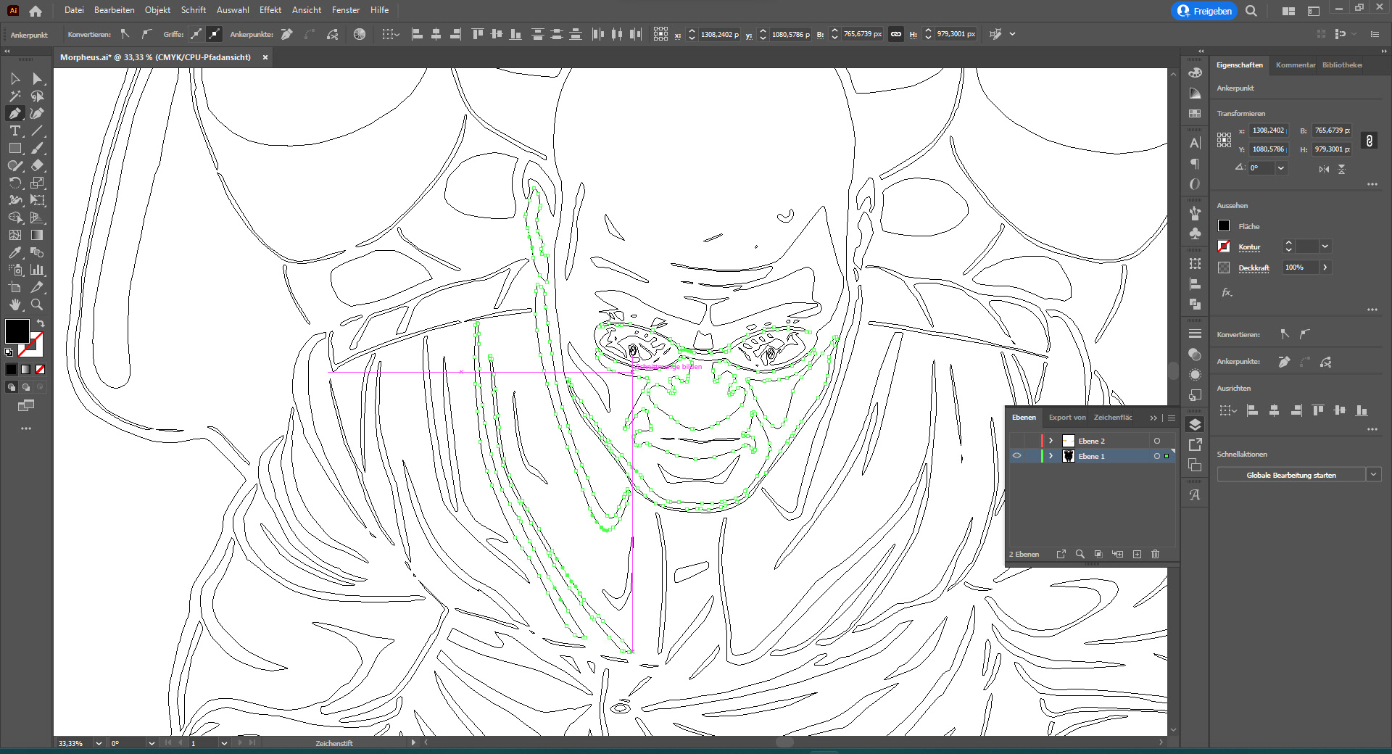Toggle visibility of Ebene 1
Image resolution: width=1392 pixels, height=754 pixels.
[x=1016, y=456]
